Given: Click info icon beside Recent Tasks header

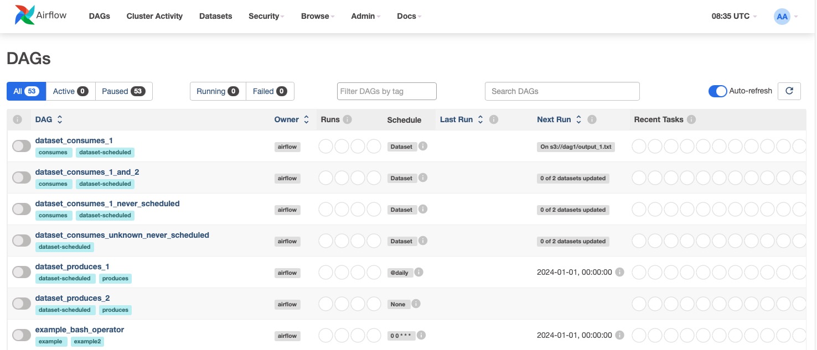Looking at the screenshot, I should (x=691, y=119).
